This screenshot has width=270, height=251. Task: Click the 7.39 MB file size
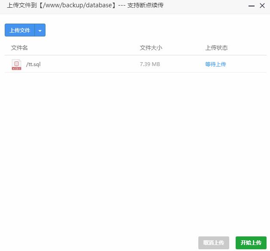(x=150, y=64)
